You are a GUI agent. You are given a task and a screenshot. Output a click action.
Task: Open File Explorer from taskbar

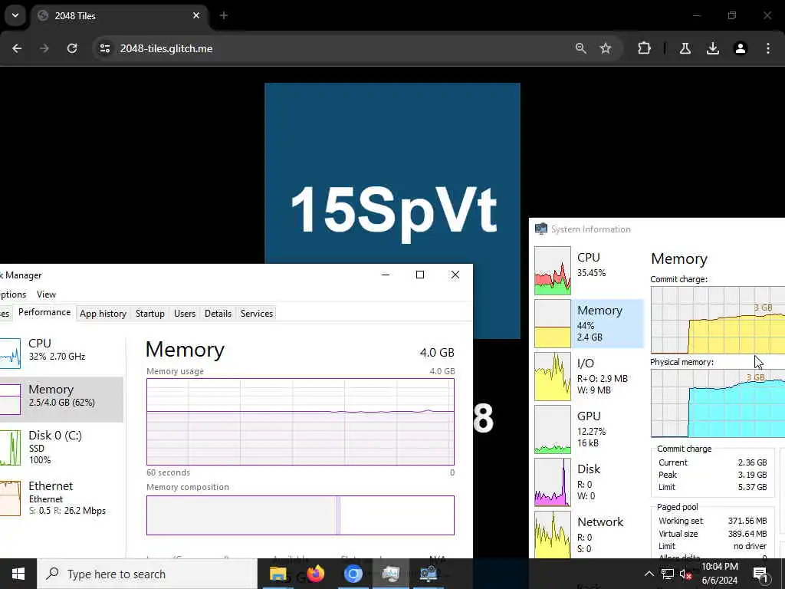pos(278,574)
